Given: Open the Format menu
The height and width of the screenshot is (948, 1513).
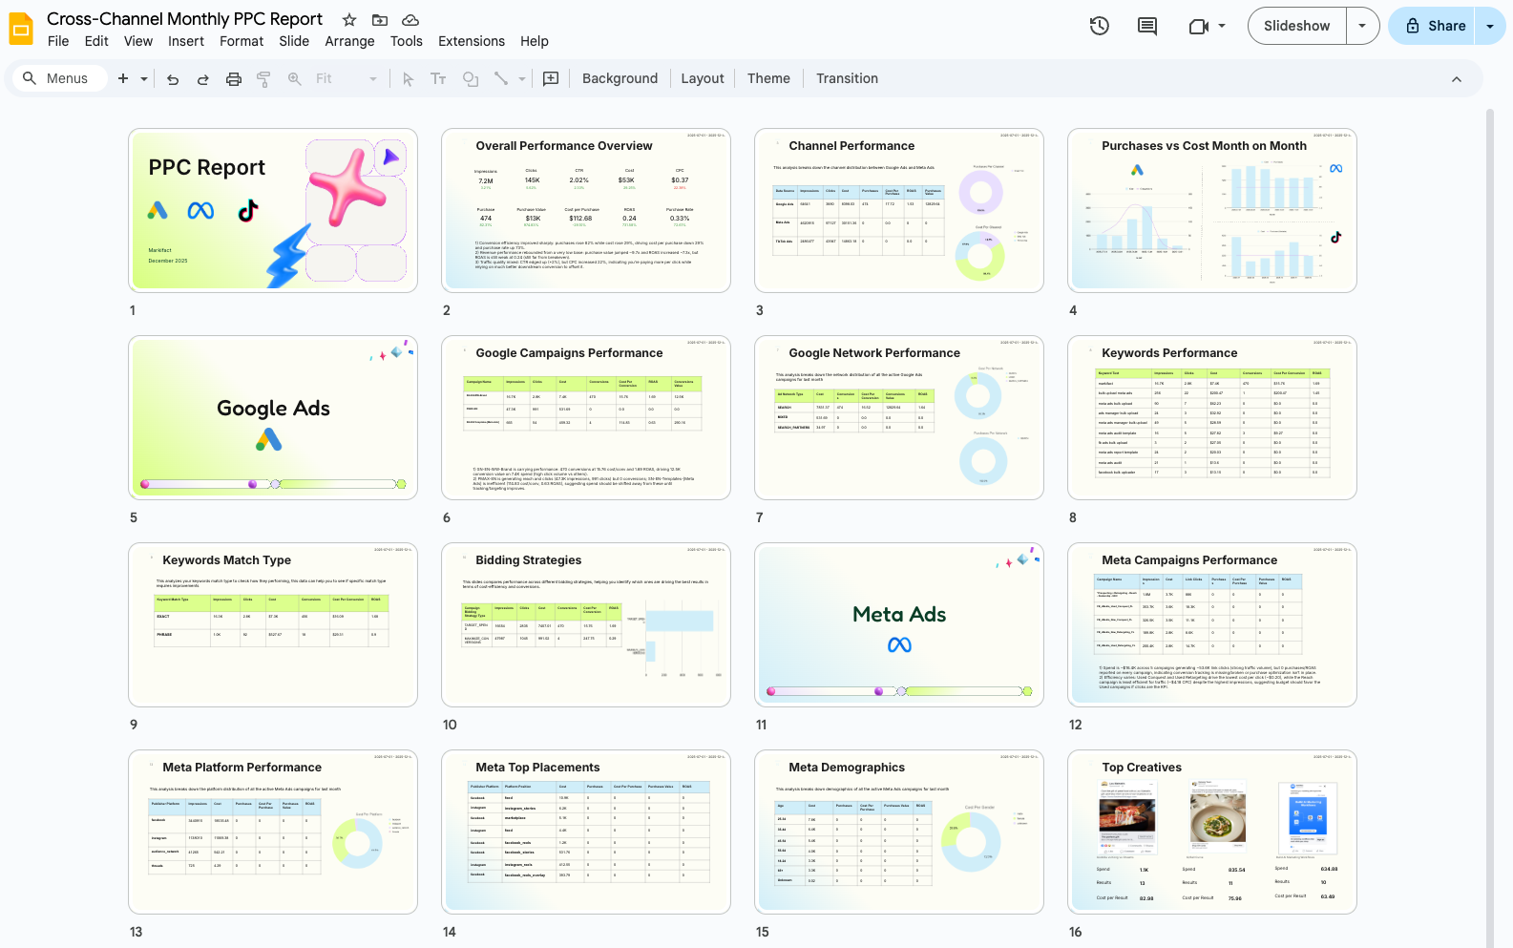Looking at the screenshot, I should 242,41.
